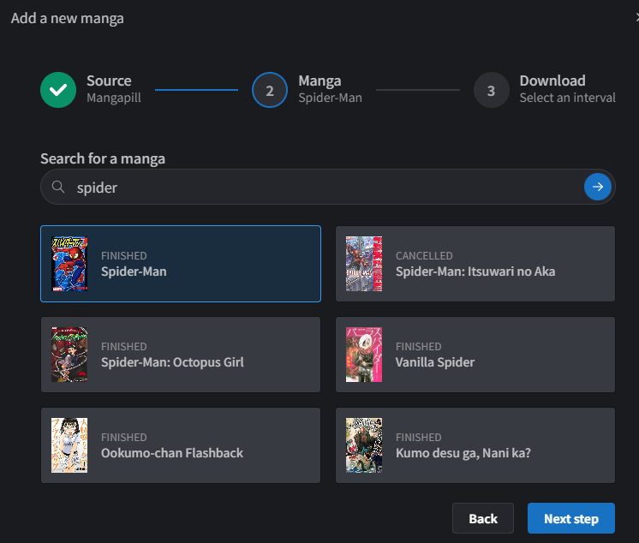
Task: Click the magnifying glass search icon
Action: (x=58, y=187)
